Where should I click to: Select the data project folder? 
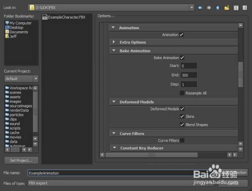pos(11,142)
